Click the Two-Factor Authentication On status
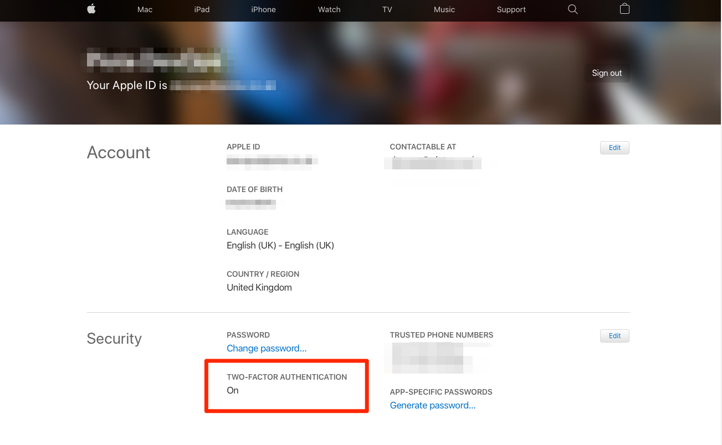The height and width of the screenshot is (445, 722). [233, 390]
